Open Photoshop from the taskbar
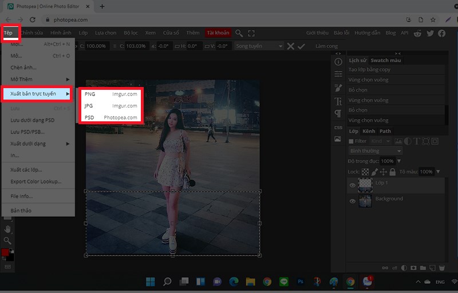Viewport: 458px width, 293px height. [300, 282]
